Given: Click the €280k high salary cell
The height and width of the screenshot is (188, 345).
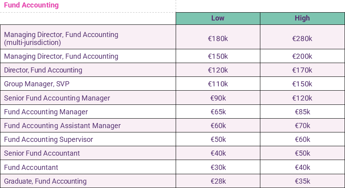Looking at the screenshot, I should coord(302,38).
